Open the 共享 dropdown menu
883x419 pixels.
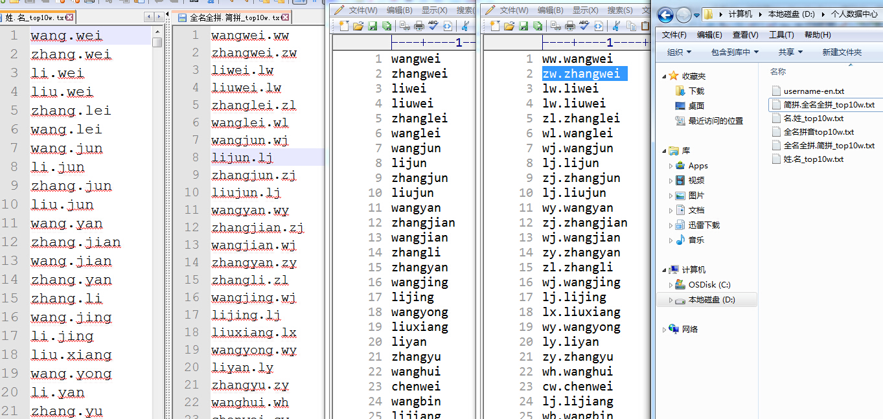tap(790, 52)
